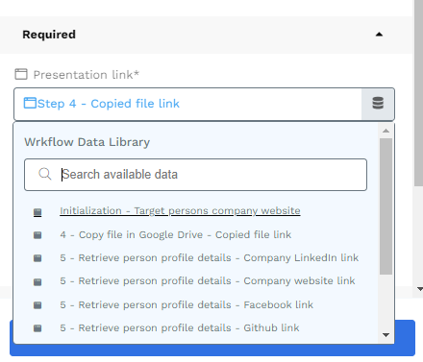The width and height of the screenshot is (423, 362).
Task: Click the data library scroll down arrow
Action: tap(386, 335)
